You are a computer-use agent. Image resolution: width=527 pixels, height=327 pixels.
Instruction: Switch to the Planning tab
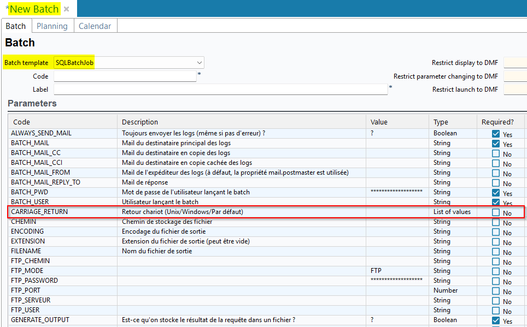pyautogui.click(x=52, y=26)
